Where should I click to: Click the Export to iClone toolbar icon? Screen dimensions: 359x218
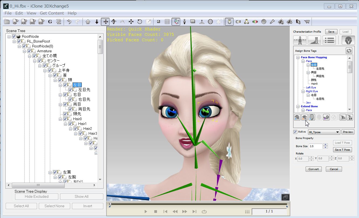point(15,22)
